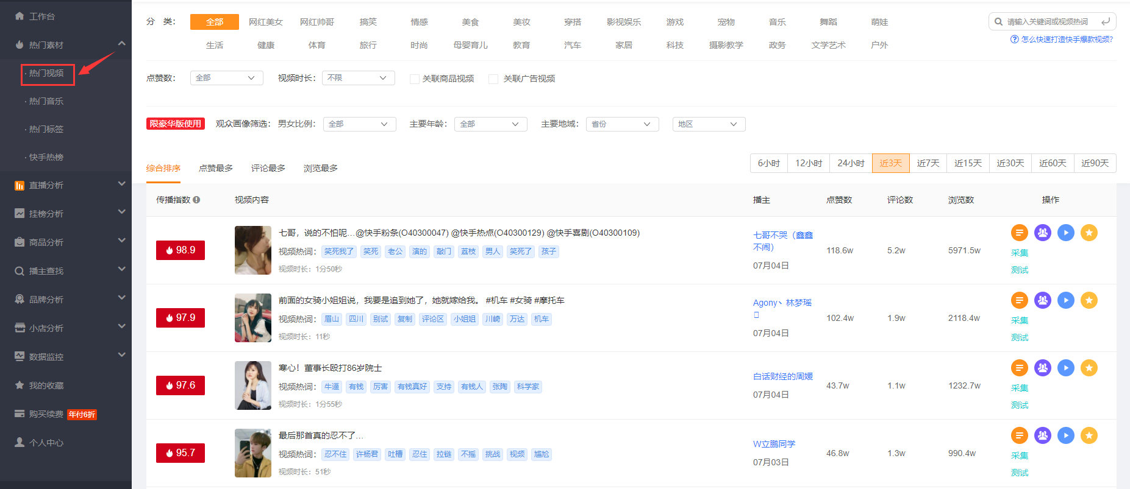1130x489 pixels.
Task: Click the 科学家 hot word tag
Action: tap(528, 387)
